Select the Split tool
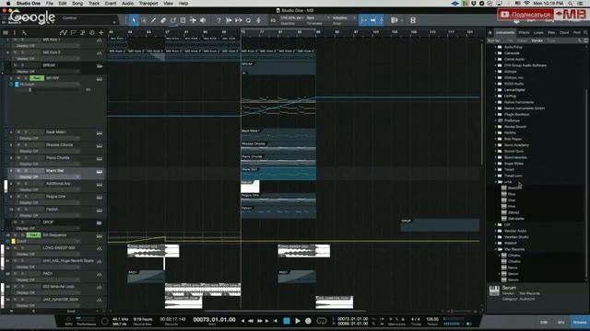 [x=154, y=20]
